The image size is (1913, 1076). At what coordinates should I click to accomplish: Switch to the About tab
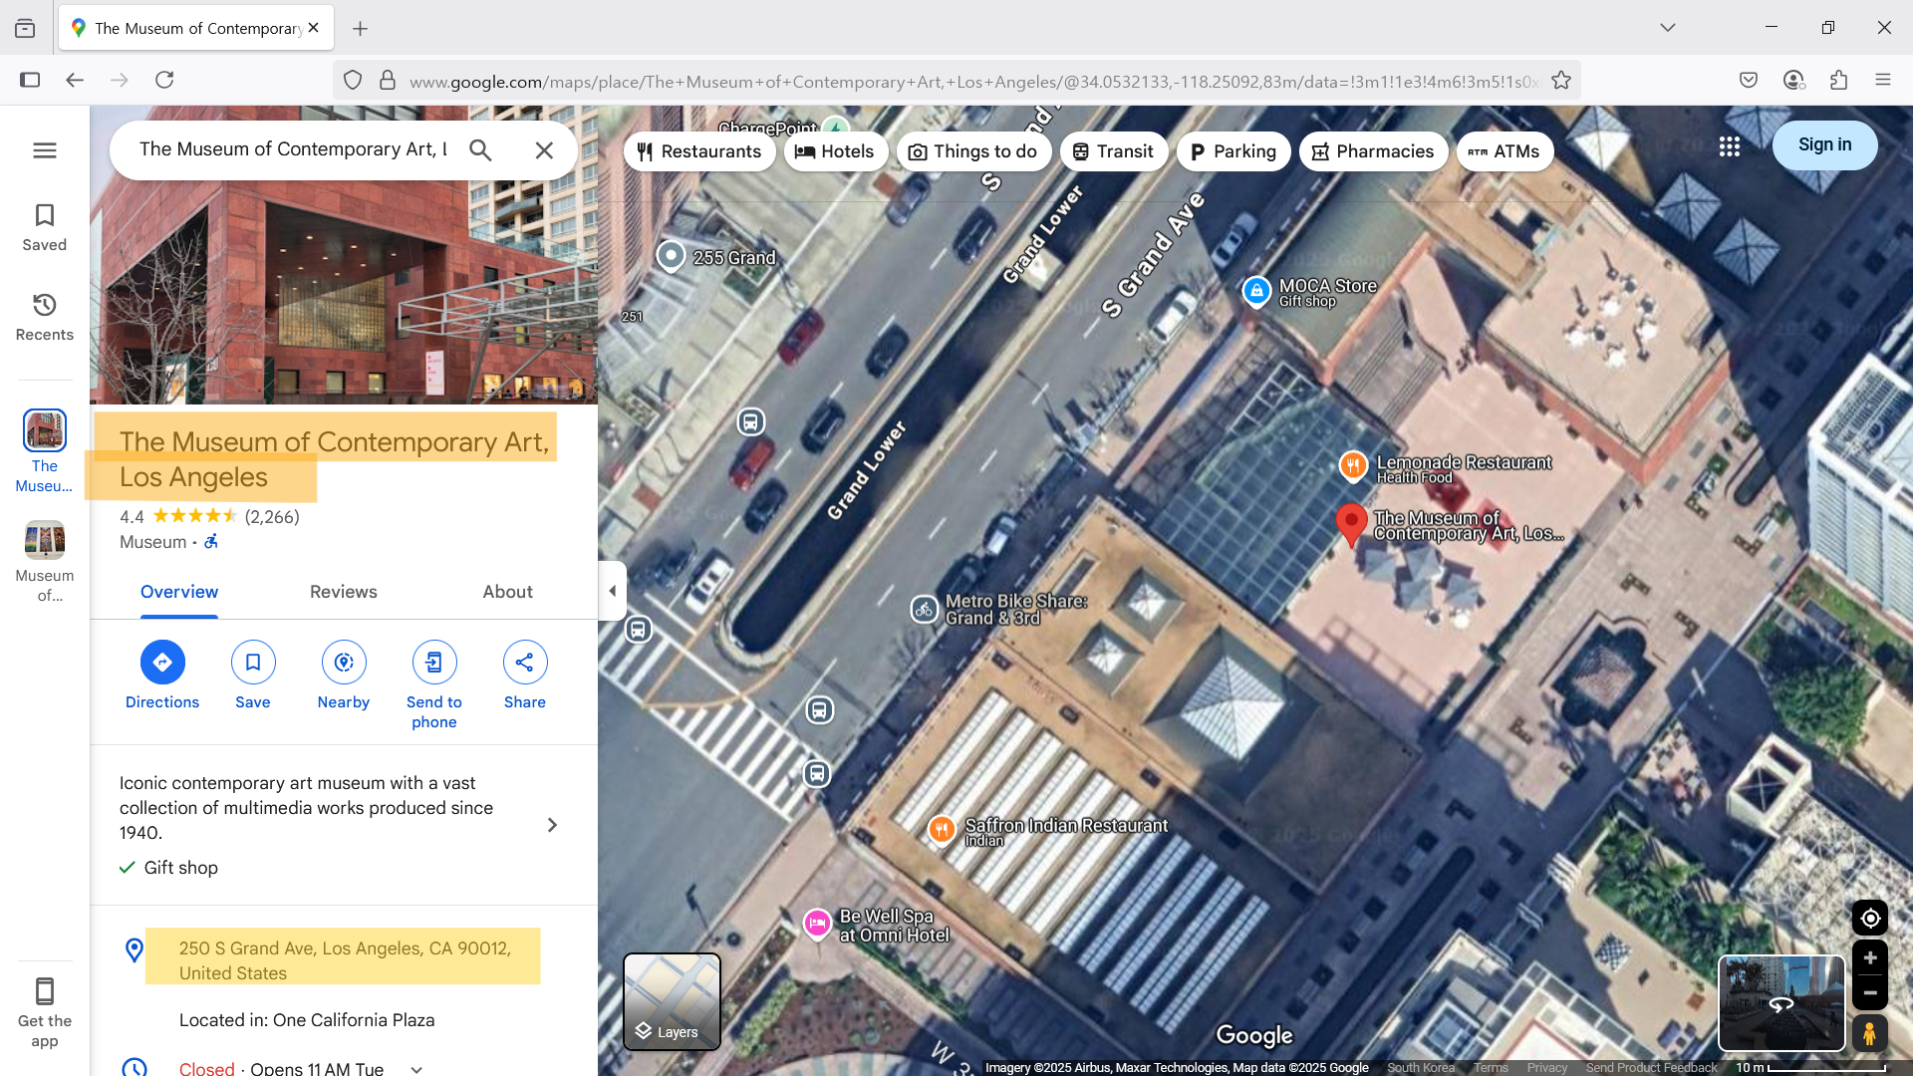[508, 592]
